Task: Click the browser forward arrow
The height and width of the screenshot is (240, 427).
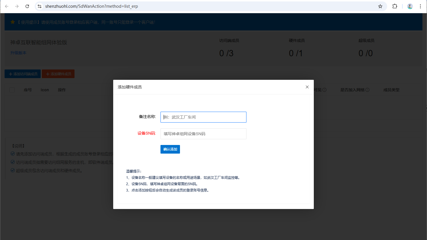Action: pos(17,6)
